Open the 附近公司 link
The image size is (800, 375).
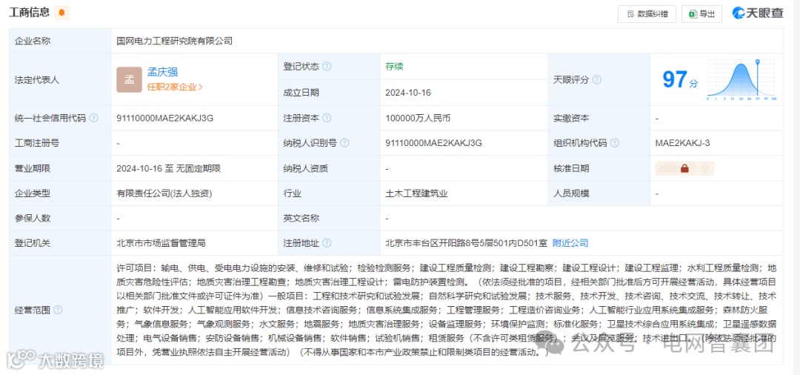[570, 243]
